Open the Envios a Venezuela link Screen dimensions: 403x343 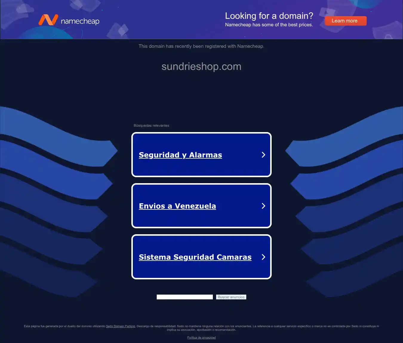pos(177,206)
